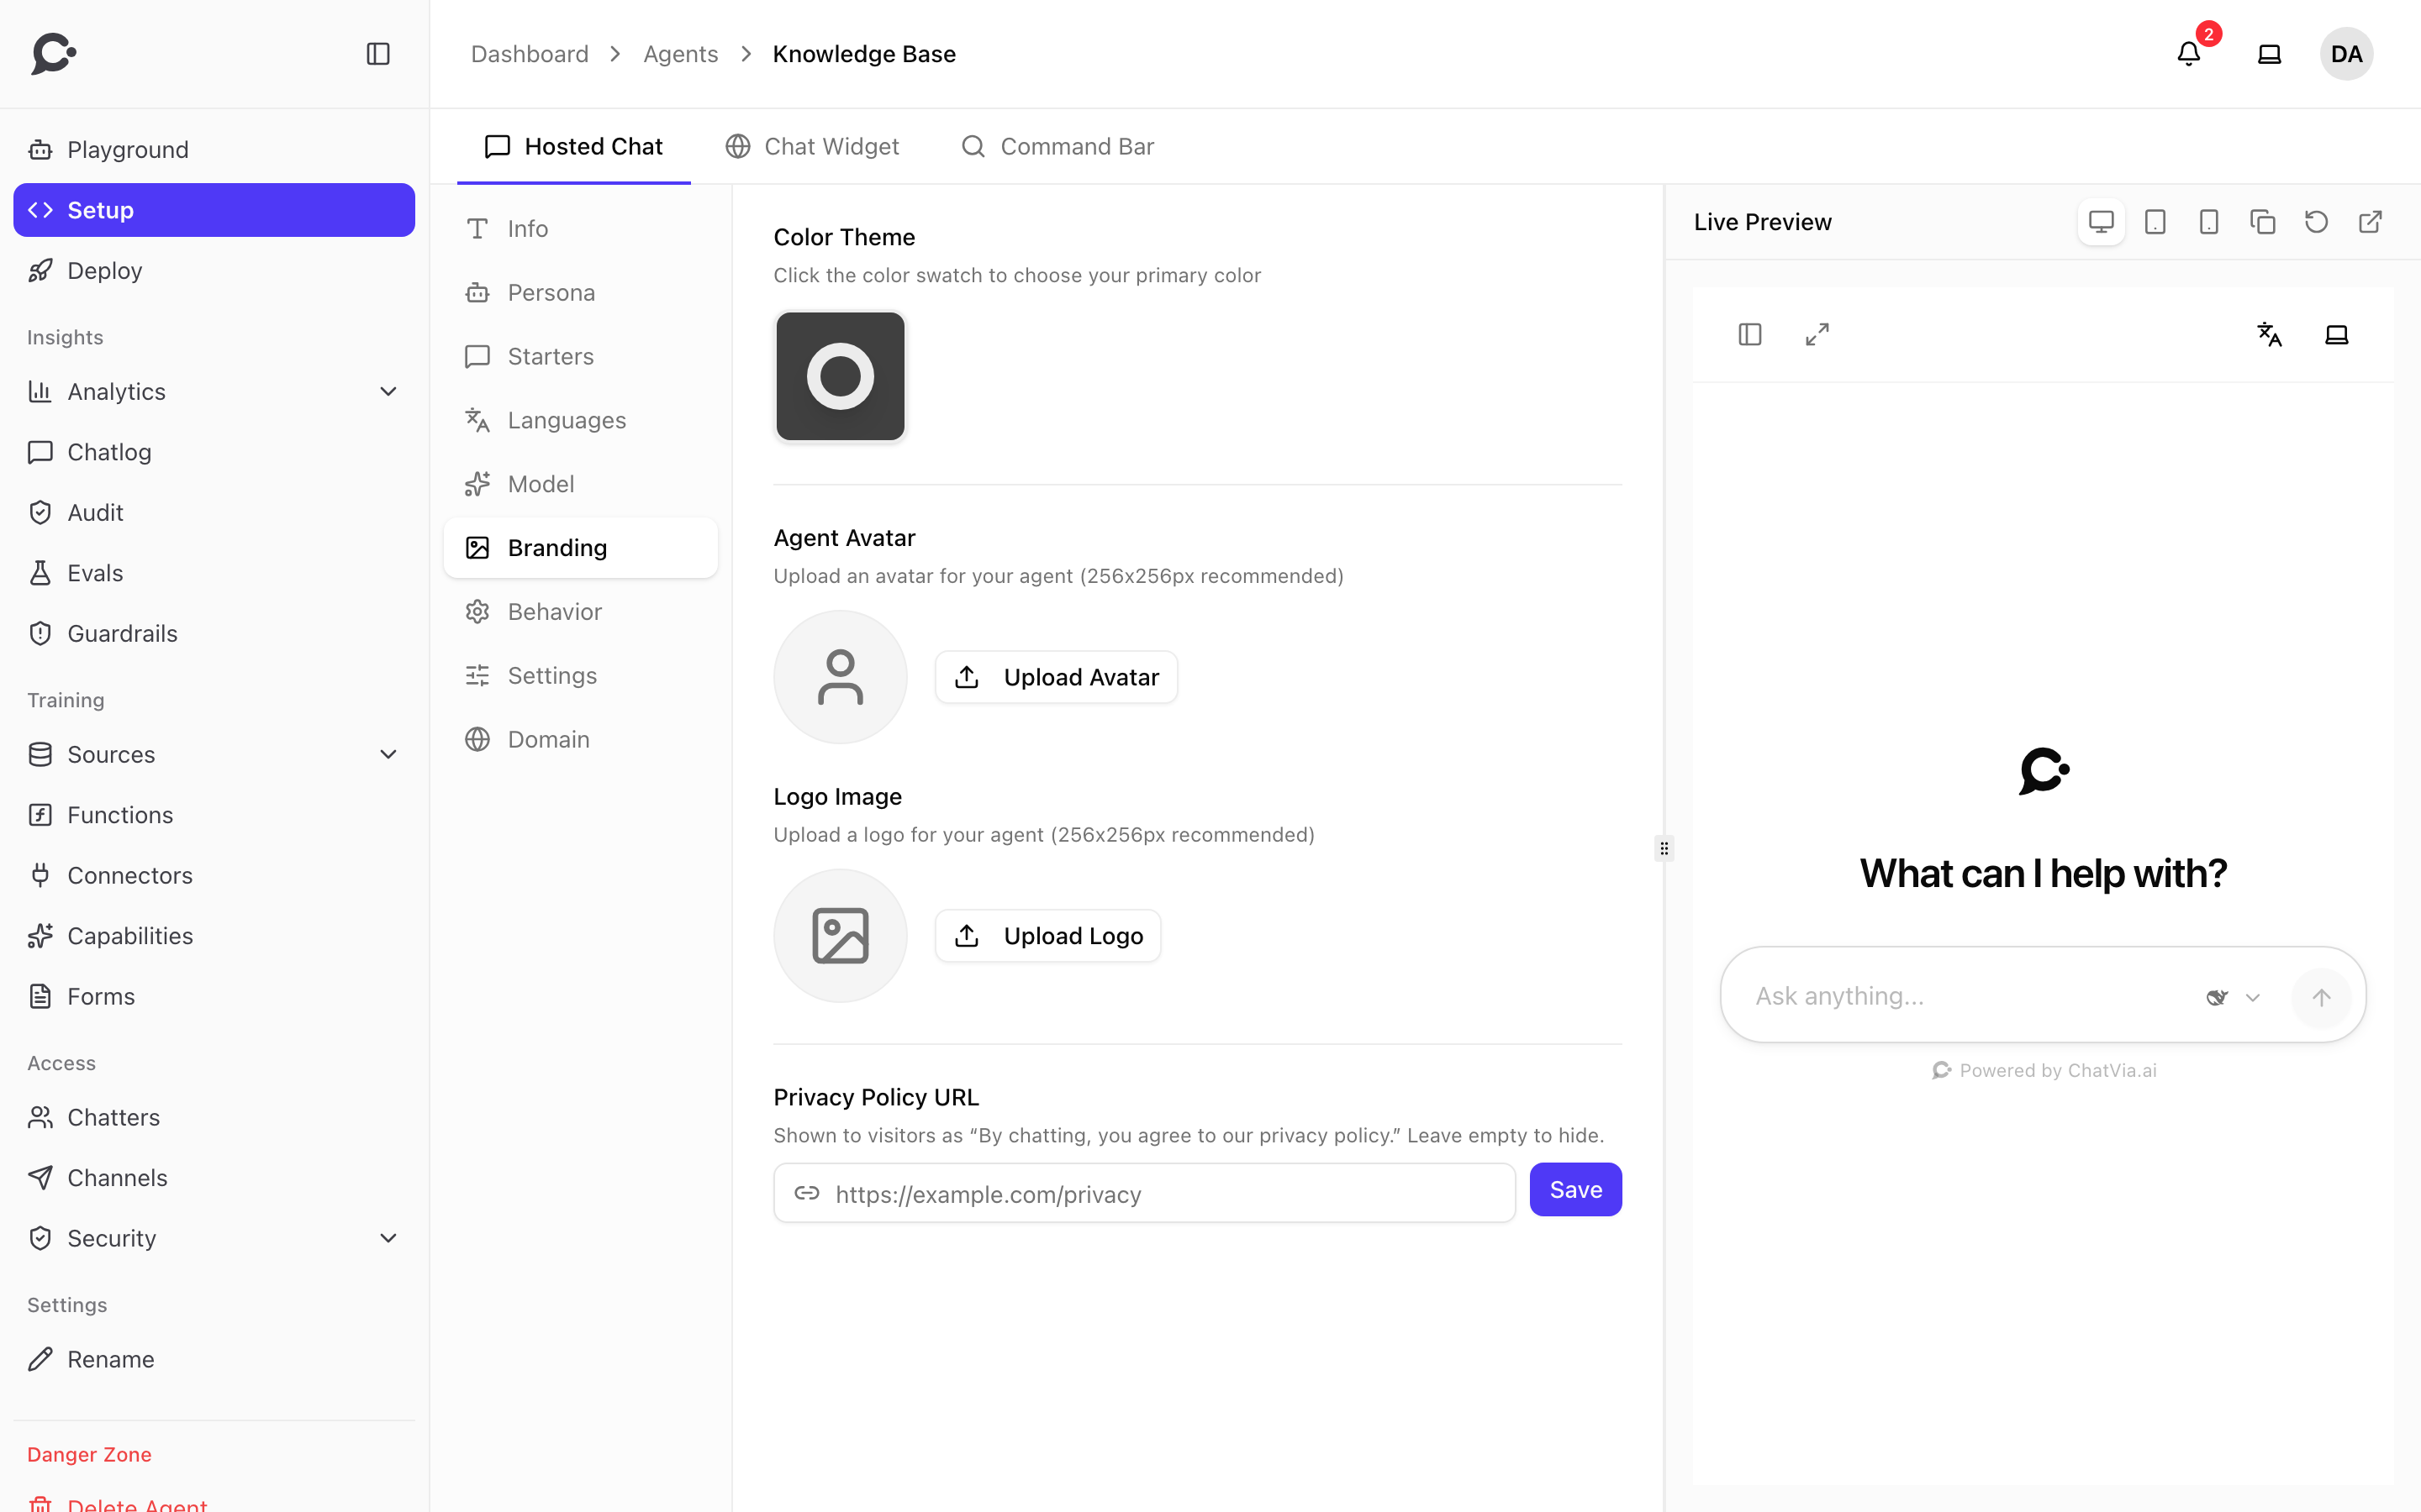Click the primary color theme swatch
The width and height of the screenshot is (2421, 1512).
pos(841,376)
